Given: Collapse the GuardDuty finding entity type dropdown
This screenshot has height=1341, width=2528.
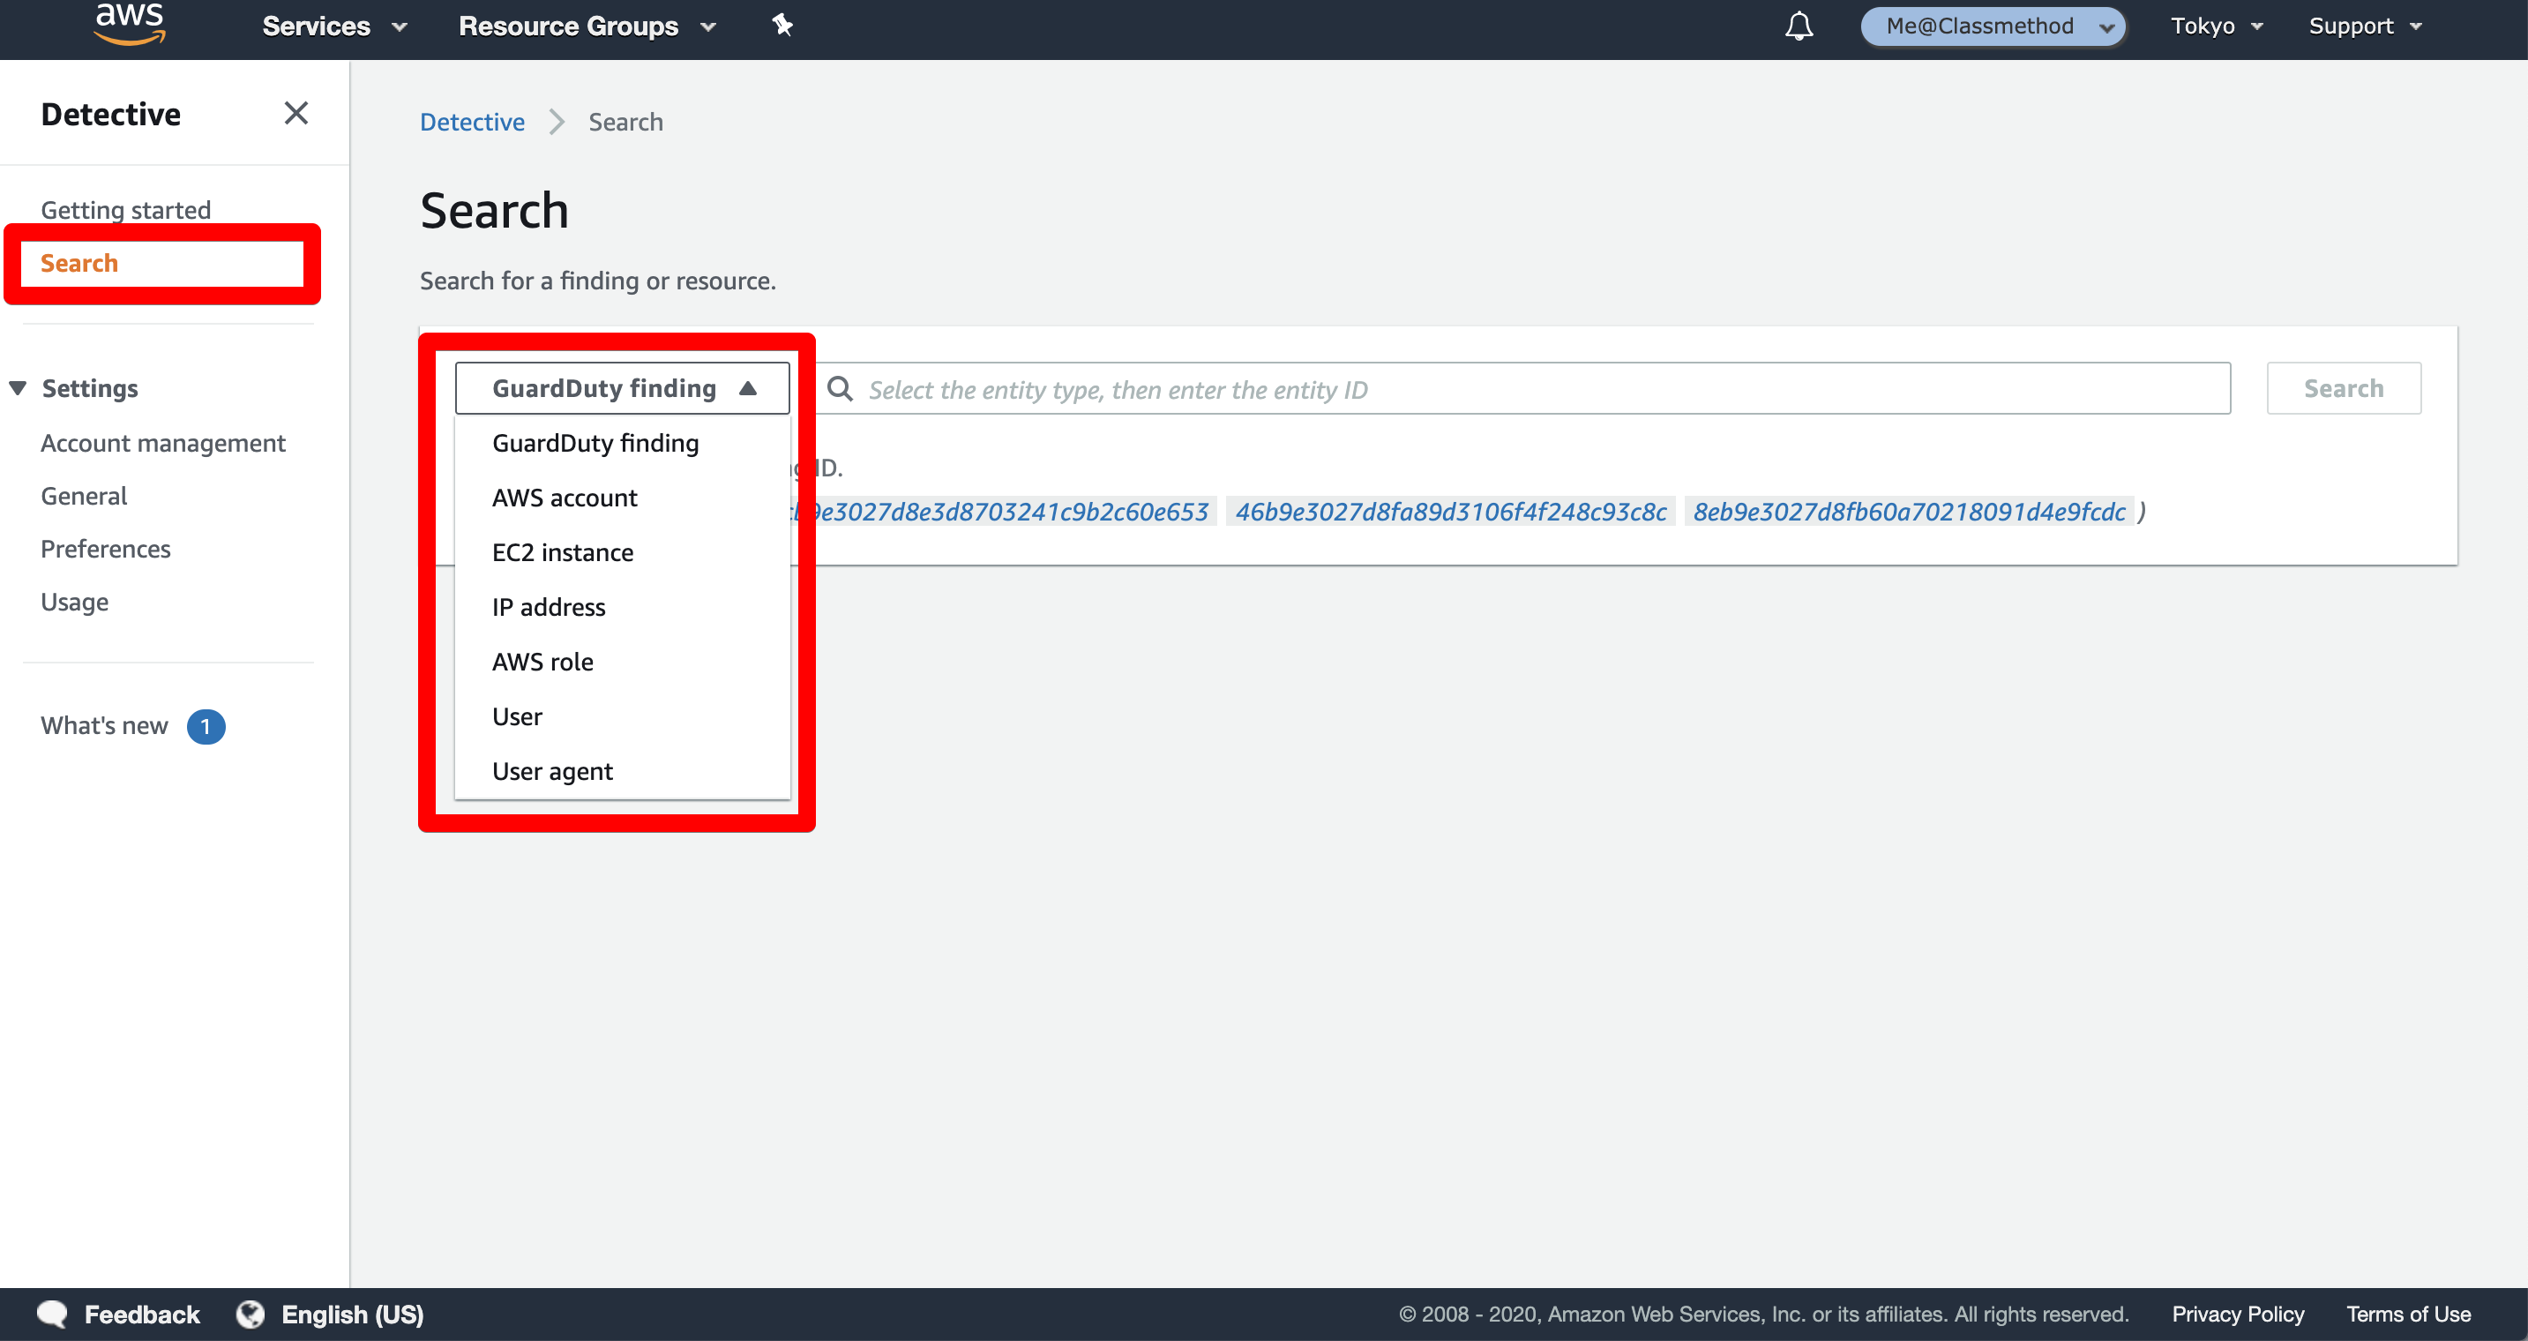Looking at the screenshot, I should pos(622,389).
